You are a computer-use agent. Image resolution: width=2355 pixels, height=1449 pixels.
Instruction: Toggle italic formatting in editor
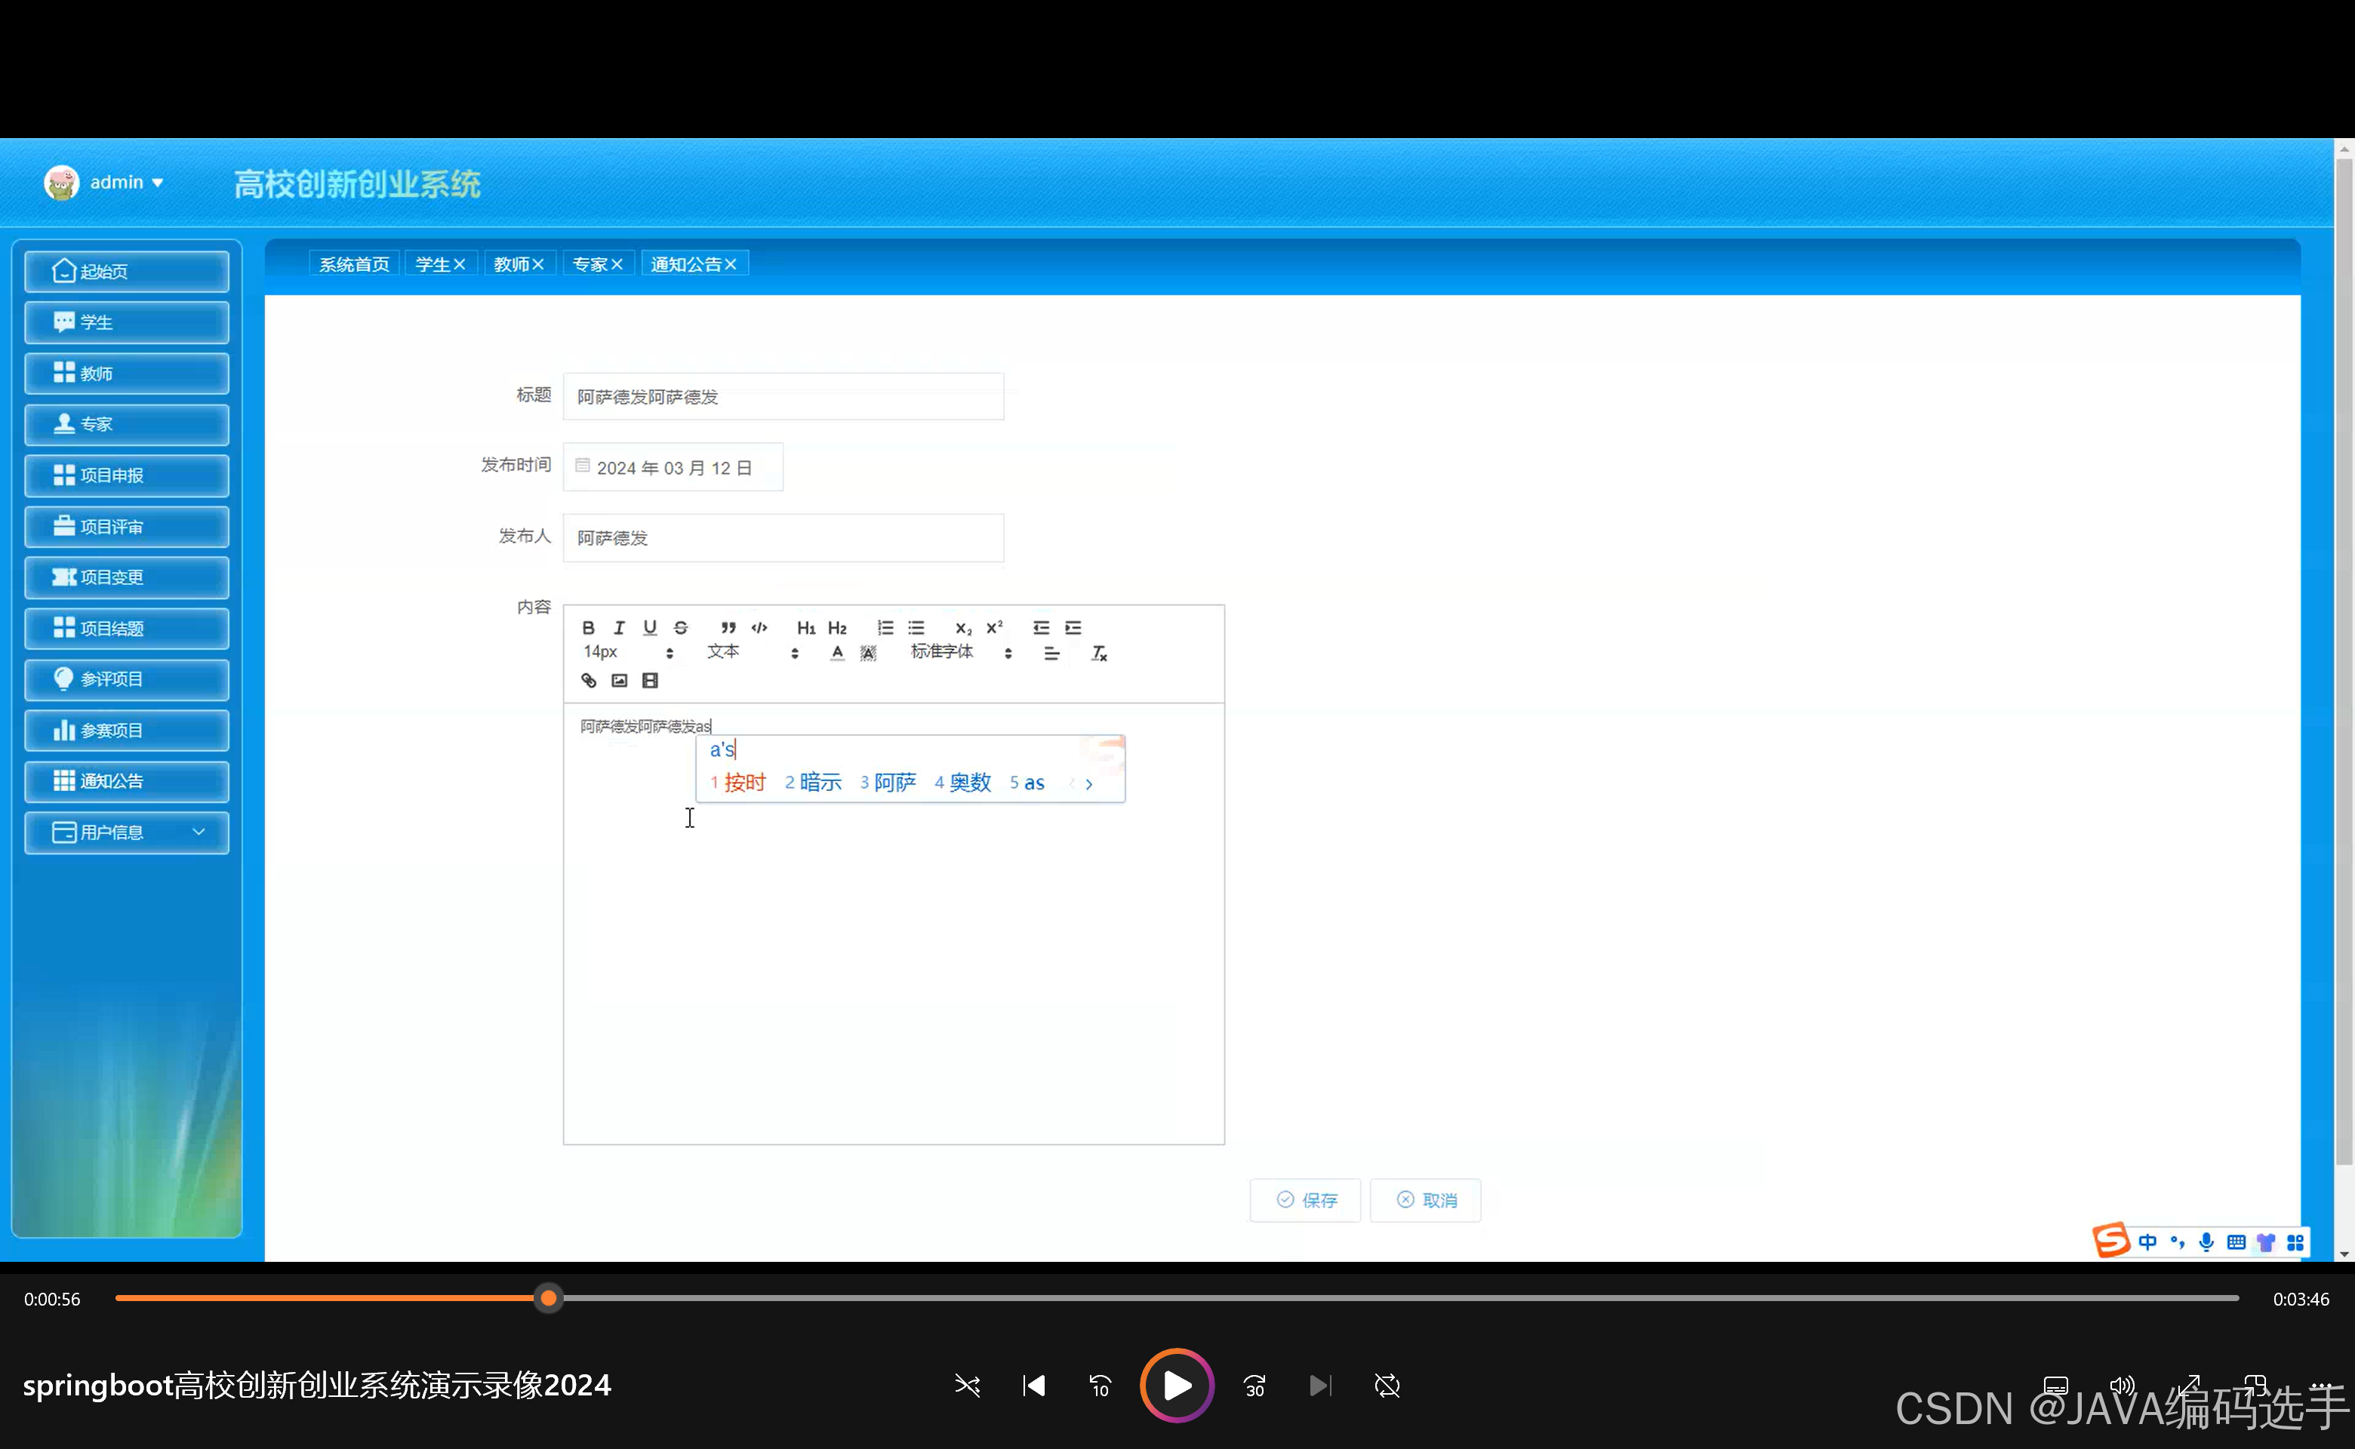(x=619, y=628)
